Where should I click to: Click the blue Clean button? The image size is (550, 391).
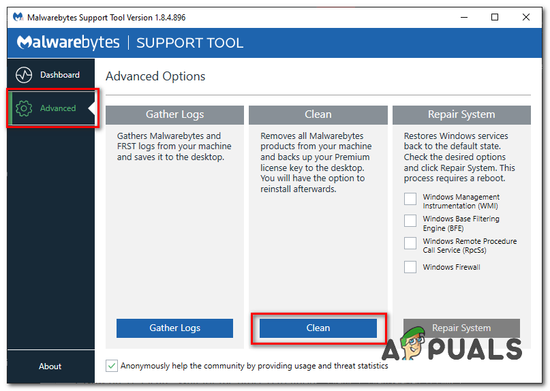[318, 328]
